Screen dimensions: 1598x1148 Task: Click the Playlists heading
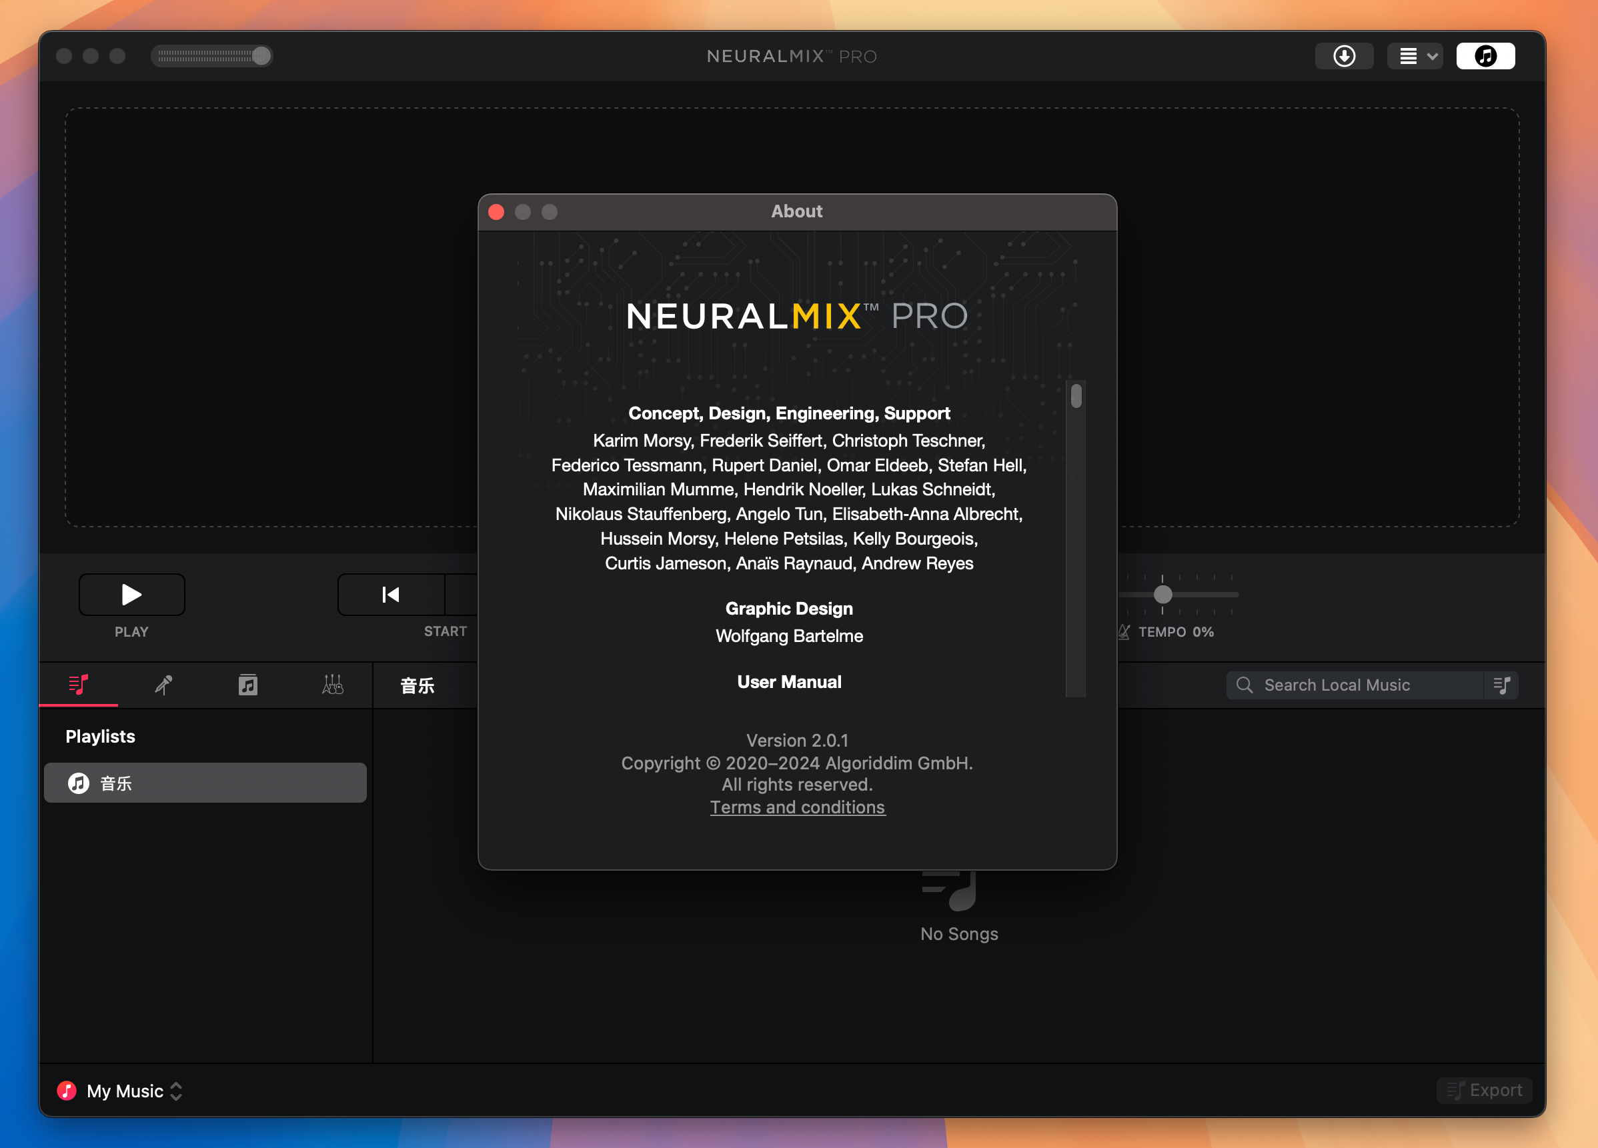point(100,737)
